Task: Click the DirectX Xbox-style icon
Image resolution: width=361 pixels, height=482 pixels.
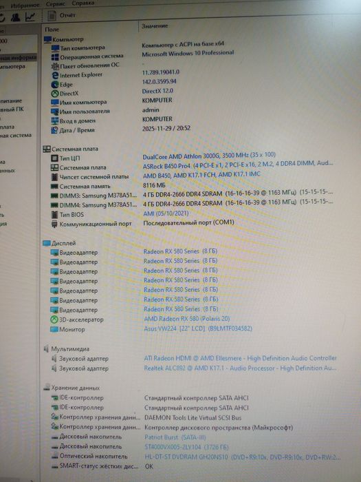Action: click(55, 94)
